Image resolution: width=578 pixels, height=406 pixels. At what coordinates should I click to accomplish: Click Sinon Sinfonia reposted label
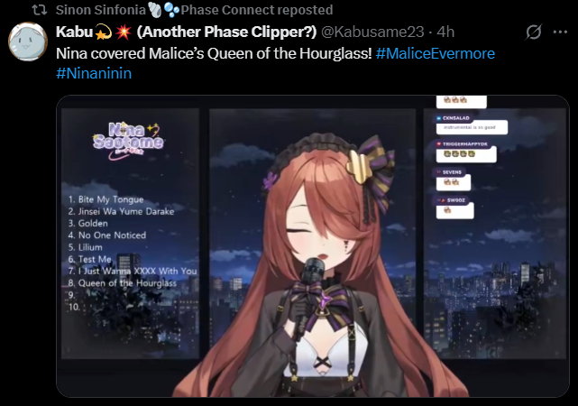[194, 10]
